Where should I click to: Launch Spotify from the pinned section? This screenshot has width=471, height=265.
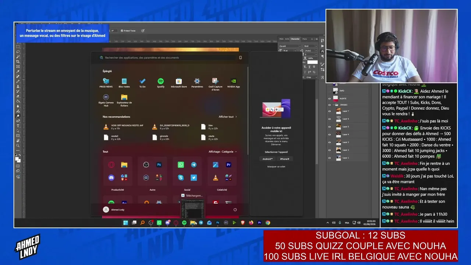point(161,83)
